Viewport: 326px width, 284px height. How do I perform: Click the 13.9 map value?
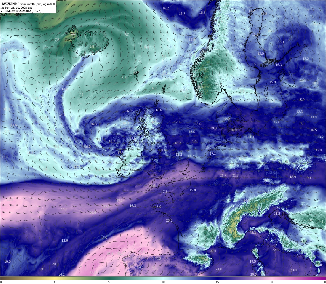(65, 241)
